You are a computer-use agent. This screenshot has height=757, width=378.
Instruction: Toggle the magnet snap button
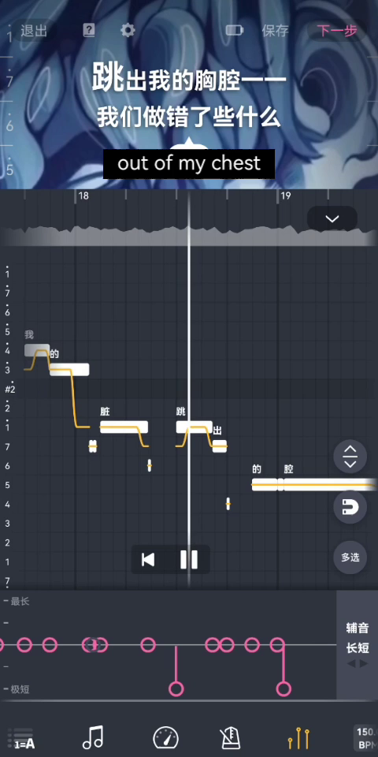click(x=350, y=507)
